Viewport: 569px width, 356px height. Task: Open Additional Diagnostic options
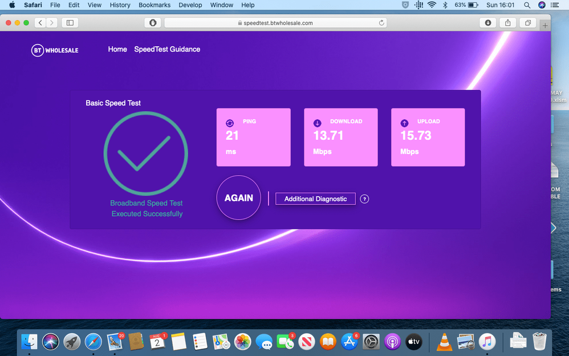tap(315, 199)
